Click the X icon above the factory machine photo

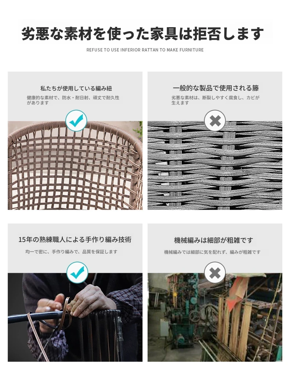(x=215, y=272)
